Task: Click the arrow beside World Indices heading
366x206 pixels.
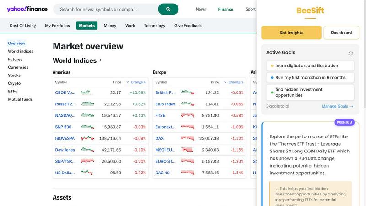Action: click(x=100, y=60)
